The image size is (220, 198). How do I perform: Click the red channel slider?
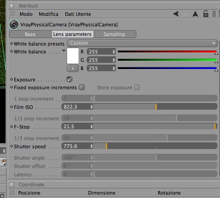point(167,52)
